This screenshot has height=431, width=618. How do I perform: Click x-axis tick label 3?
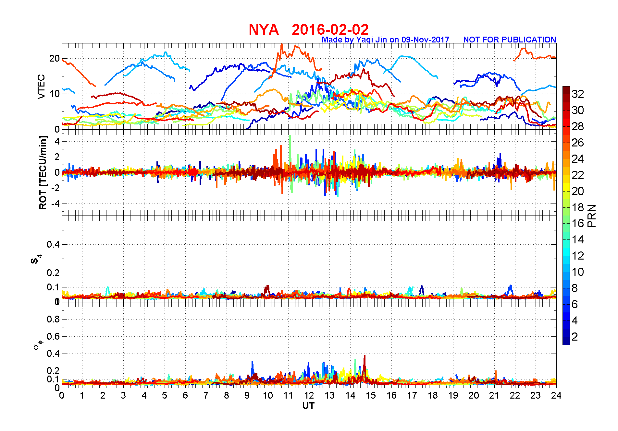click(x=123, y=395)
